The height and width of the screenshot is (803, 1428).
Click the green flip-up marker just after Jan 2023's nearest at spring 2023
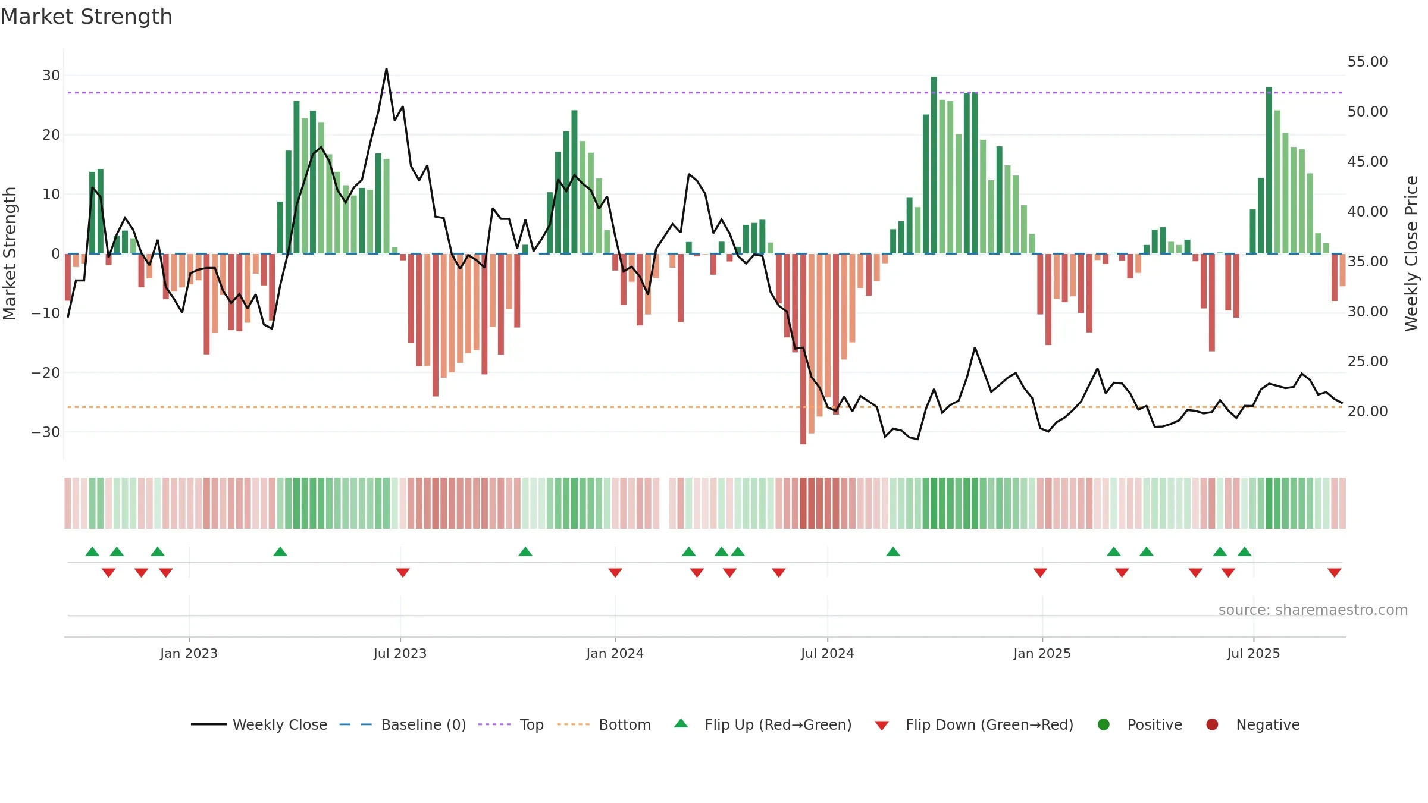(280, 551)
